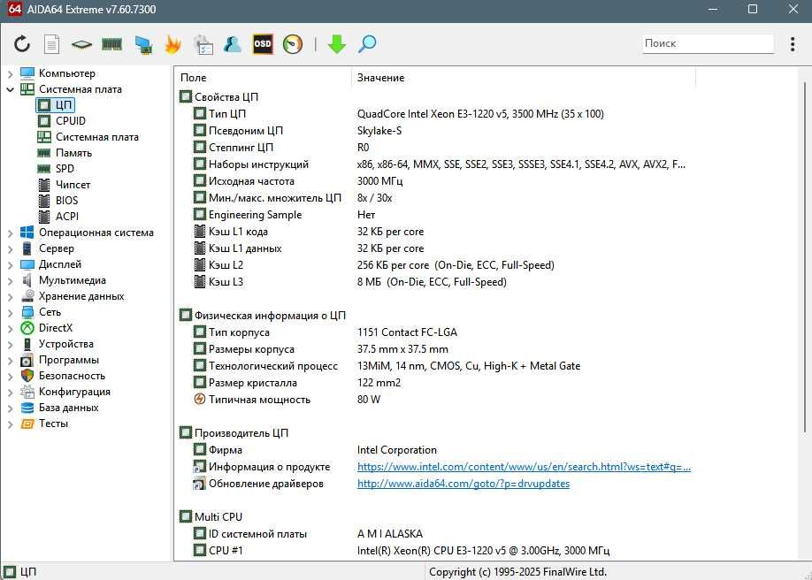
Task: Open the three-dot menu button
Action: [793, 44]
